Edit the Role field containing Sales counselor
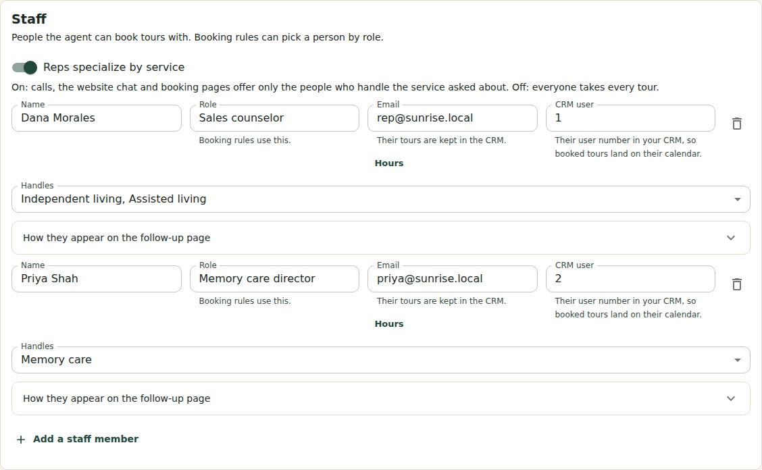The width and height of the screenshot is (762, 470). 274,118
